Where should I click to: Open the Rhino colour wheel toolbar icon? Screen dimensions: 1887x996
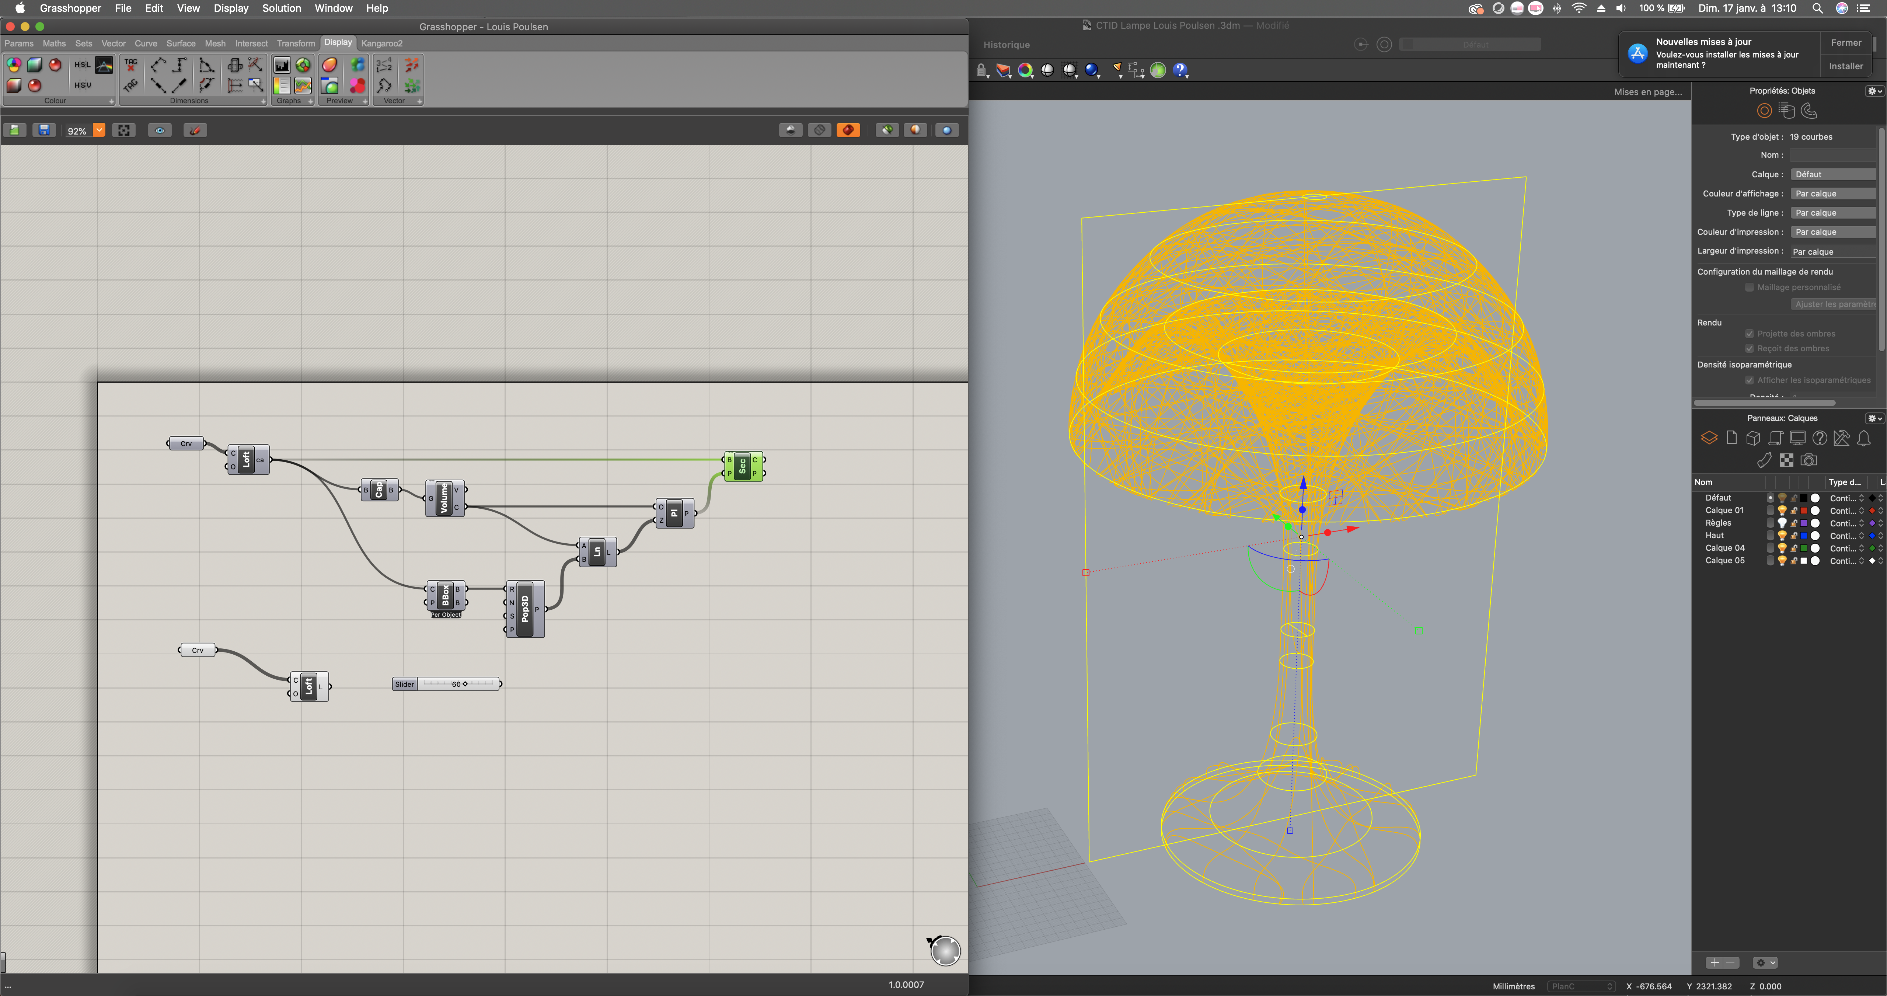coord(1026,70)
